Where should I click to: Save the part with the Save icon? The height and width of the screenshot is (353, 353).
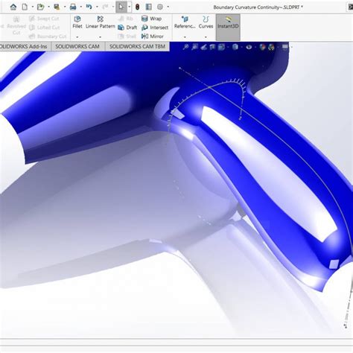pos(57,7)
